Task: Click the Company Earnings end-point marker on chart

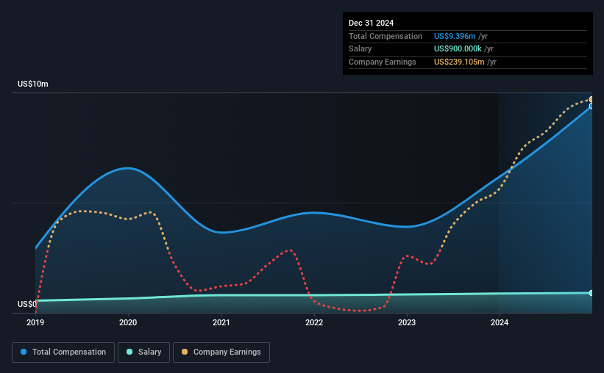Action: (x=591, y=100)
